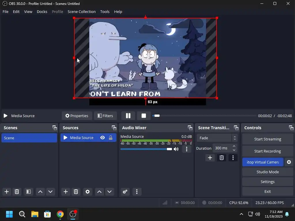Click the Exit button
This screenshot has width=295, height=221.
point(268,191)
